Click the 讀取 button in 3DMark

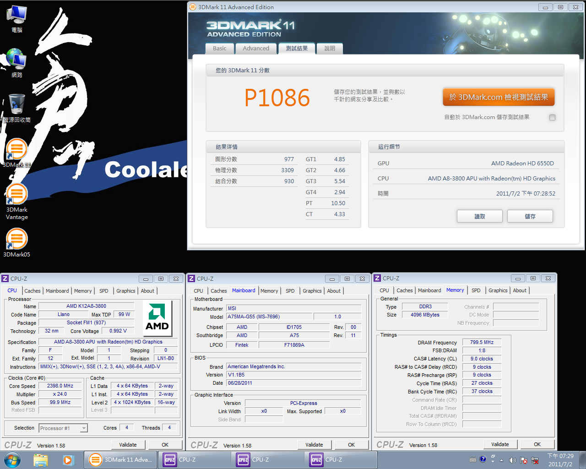tap(480, 216)
